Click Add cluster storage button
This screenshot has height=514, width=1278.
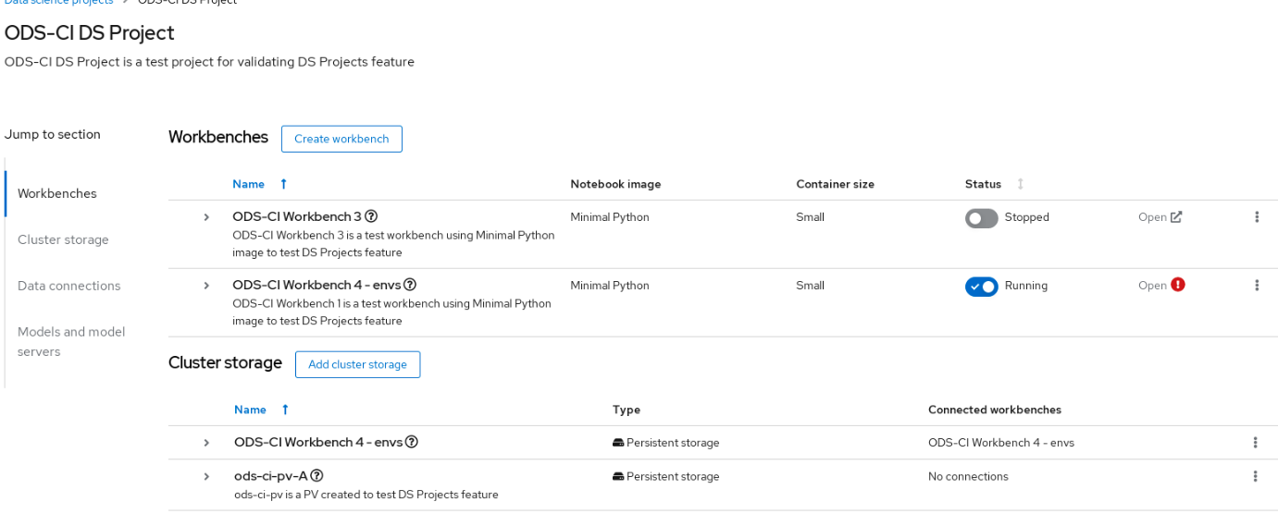(357, 364)
